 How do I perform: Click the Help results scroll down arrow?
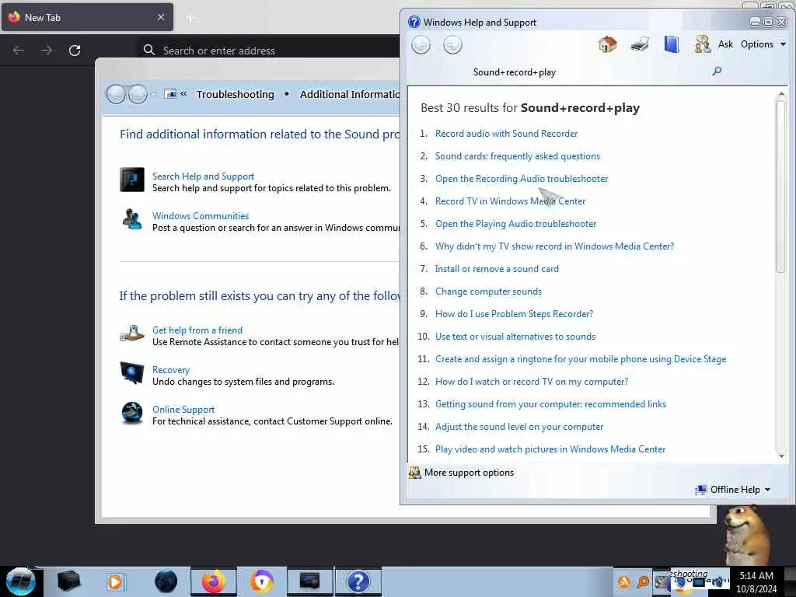781,456
